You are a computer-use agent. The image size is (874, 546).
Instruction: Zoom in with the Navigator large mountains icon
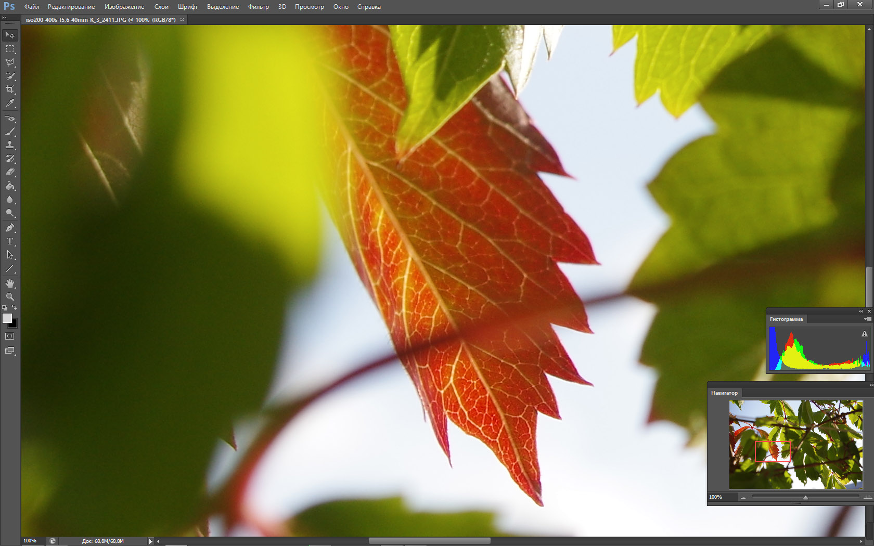[x=868, y=497]
